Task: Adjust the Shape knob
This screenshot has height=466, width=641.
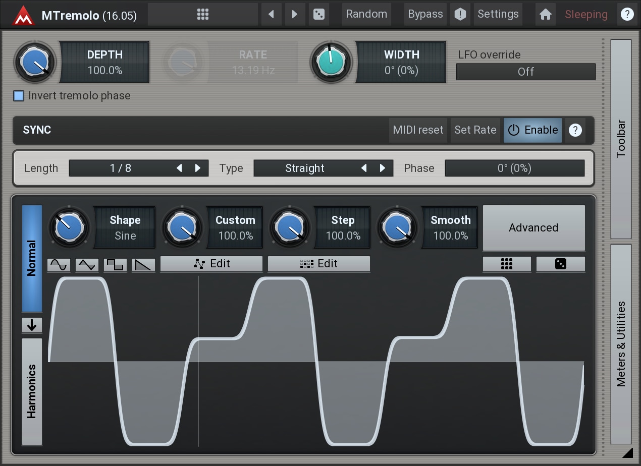Action: click(x=70, y=227)
